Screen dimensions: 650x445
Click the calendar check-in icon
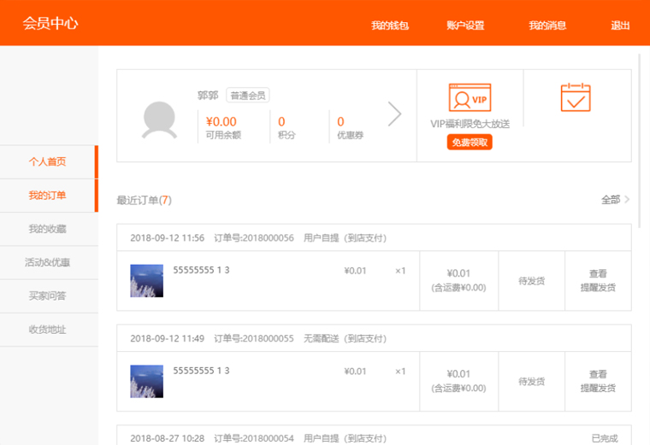coord(576,97)
